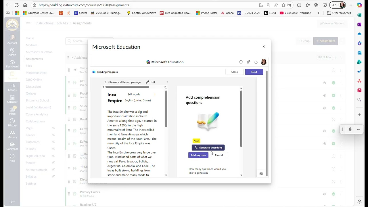Click the eye icon on Canva… row

pyautogui.click(x=325, y=131)
